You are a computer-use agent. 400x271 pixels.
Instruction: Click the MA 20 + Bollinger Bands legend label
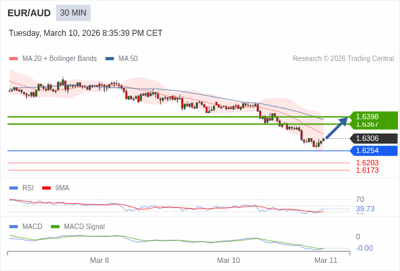[60, 59]
